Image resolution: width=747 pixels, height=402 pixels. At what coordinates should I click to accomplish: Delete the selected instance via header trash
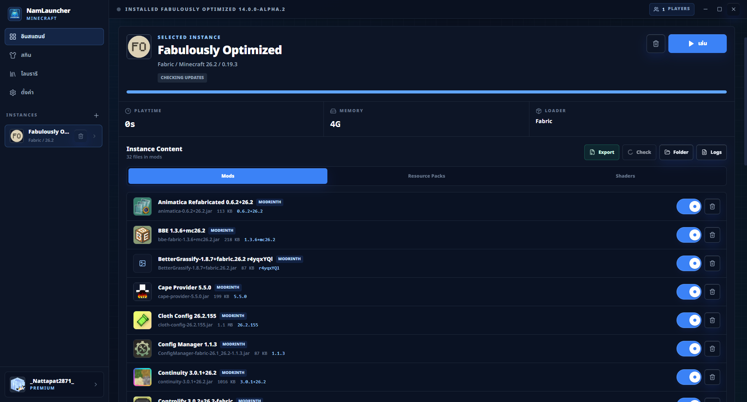pyautogui.click(x=656, y=44)
